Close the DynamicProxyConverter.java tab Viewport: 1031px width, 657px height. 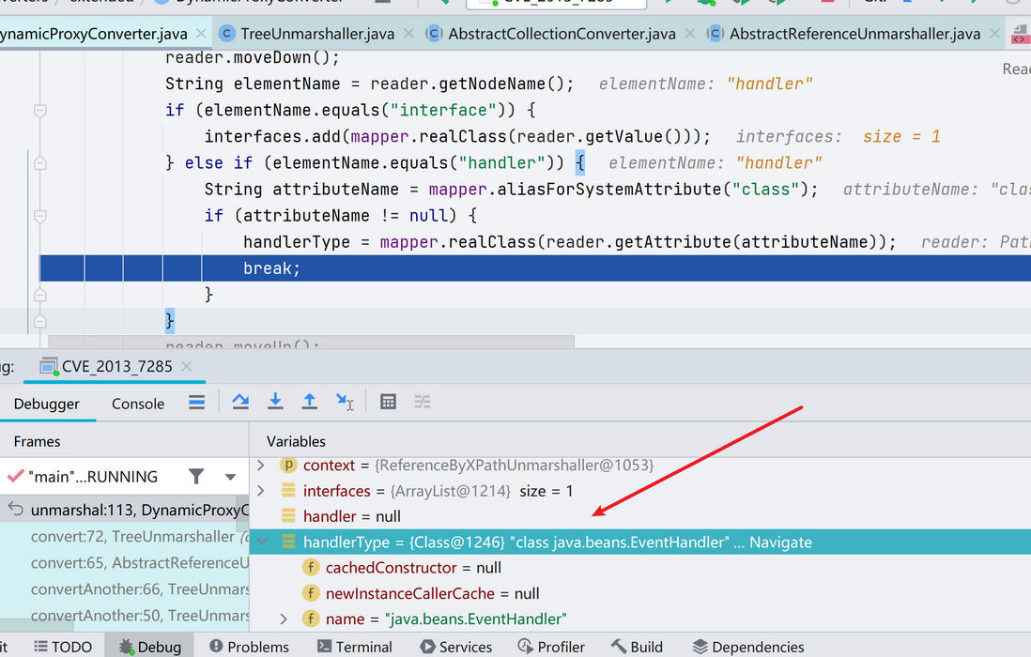click(201, 34)
